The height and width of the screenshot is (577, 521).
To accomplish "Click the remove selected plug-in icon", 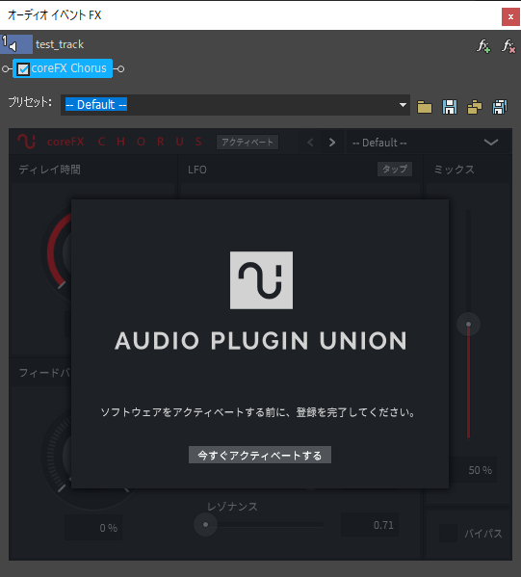I will pyautogui.click(x=508, y=46).
